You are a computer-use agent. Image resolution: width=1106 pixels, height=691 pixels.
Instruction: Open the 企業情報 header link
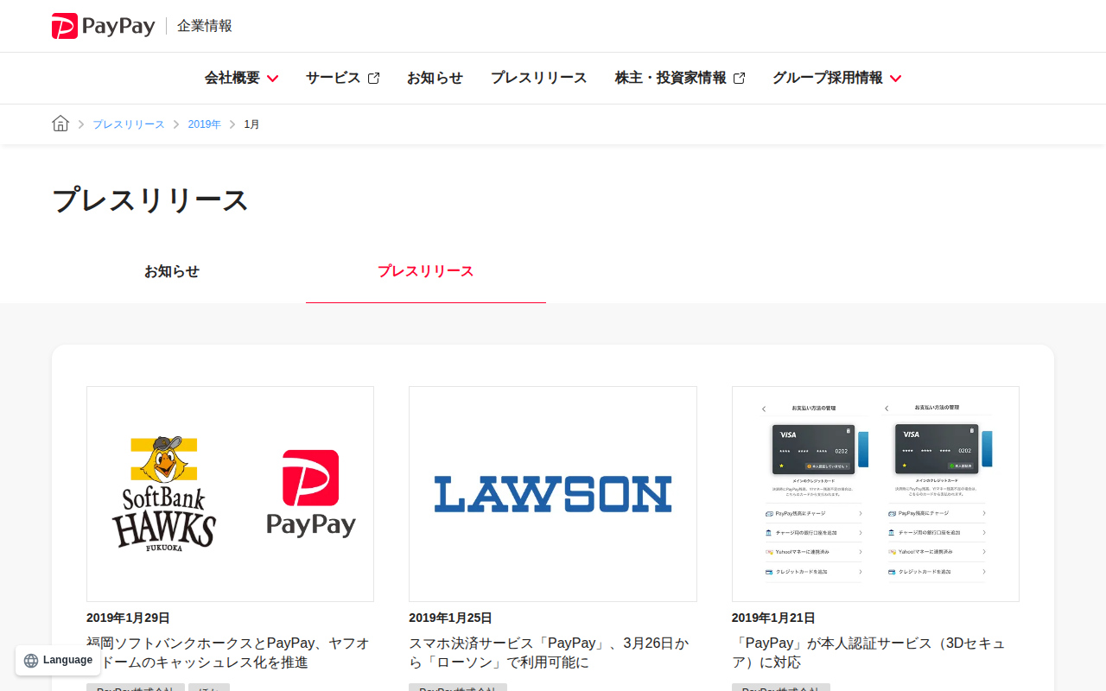click(205, 26)
